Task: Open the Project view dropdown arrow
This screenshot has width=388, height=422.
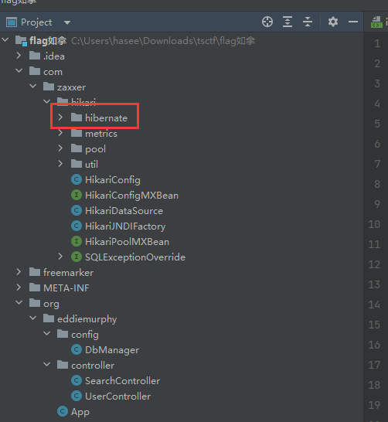Action: [x=67, y=22]
